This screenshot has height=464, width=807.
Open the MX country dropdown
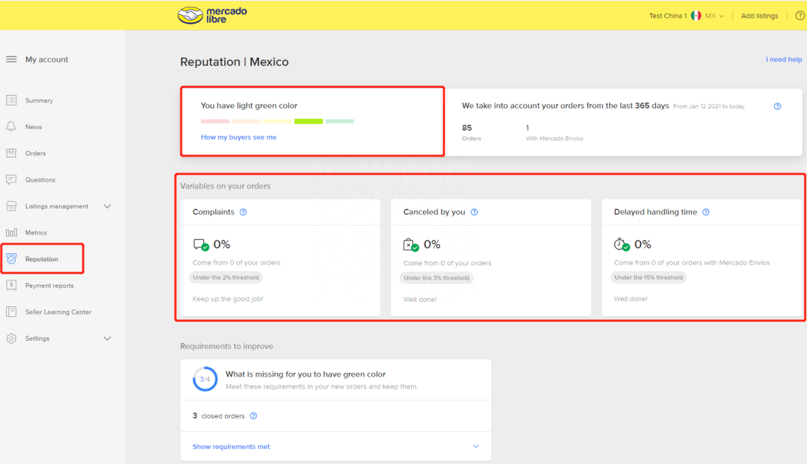click(714, 16)
